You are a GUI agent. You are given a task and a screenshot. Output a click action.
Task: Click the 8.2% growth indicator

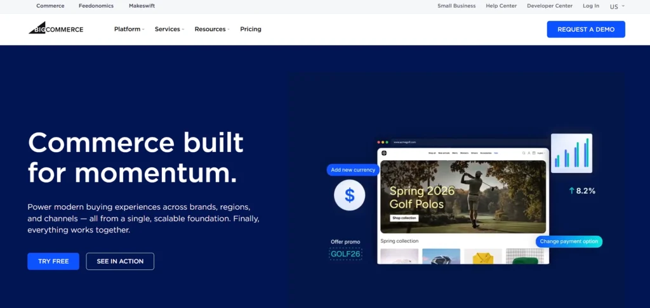[x=582, y=191]
